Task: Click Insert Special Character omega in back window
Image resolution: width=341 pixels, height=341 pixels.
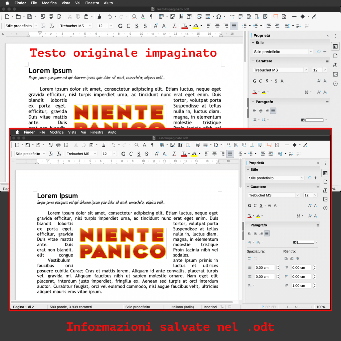Action: (218, 16)
